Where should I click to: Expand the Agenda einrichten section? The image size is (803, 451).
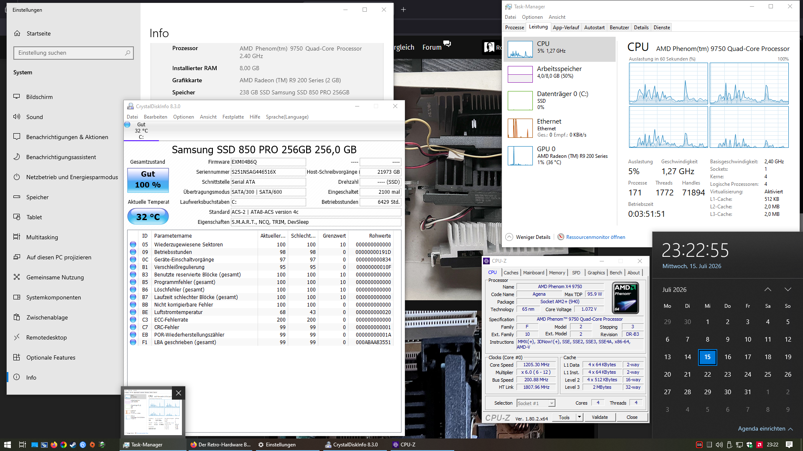click(765, 428)
